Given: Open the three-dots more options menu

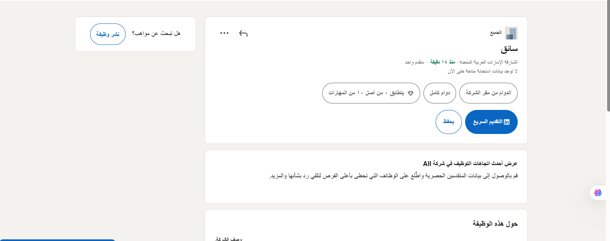Looking at the screenshot, I should point(224,33).
